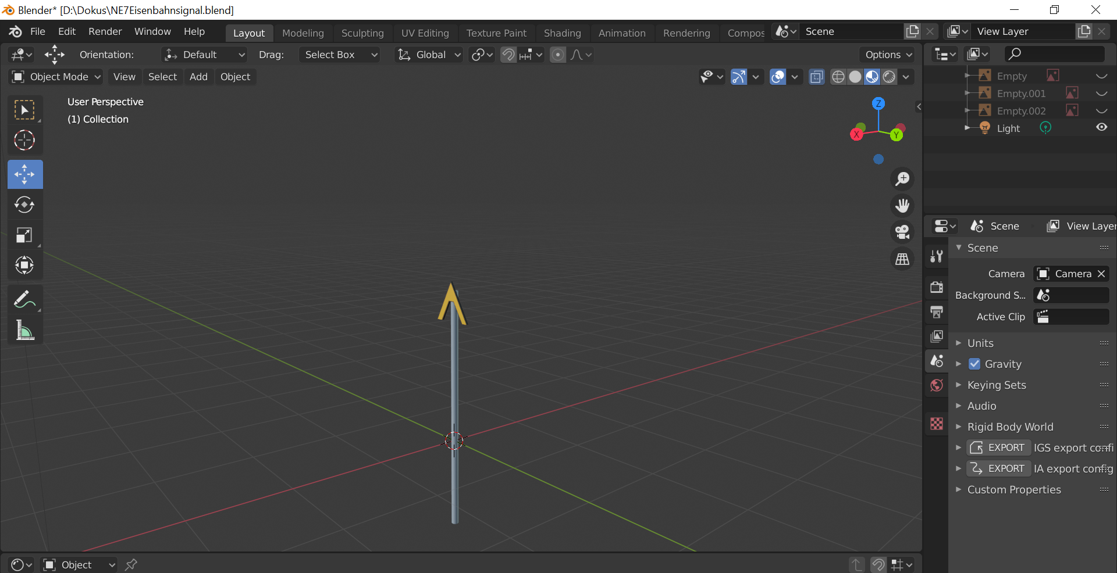Click the IGS EXPORT button
The height and width of the screenshot is (573, 1117).
pos(998,447)
